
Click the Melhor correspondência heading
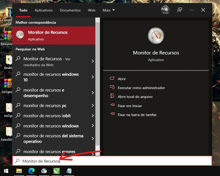36,22
